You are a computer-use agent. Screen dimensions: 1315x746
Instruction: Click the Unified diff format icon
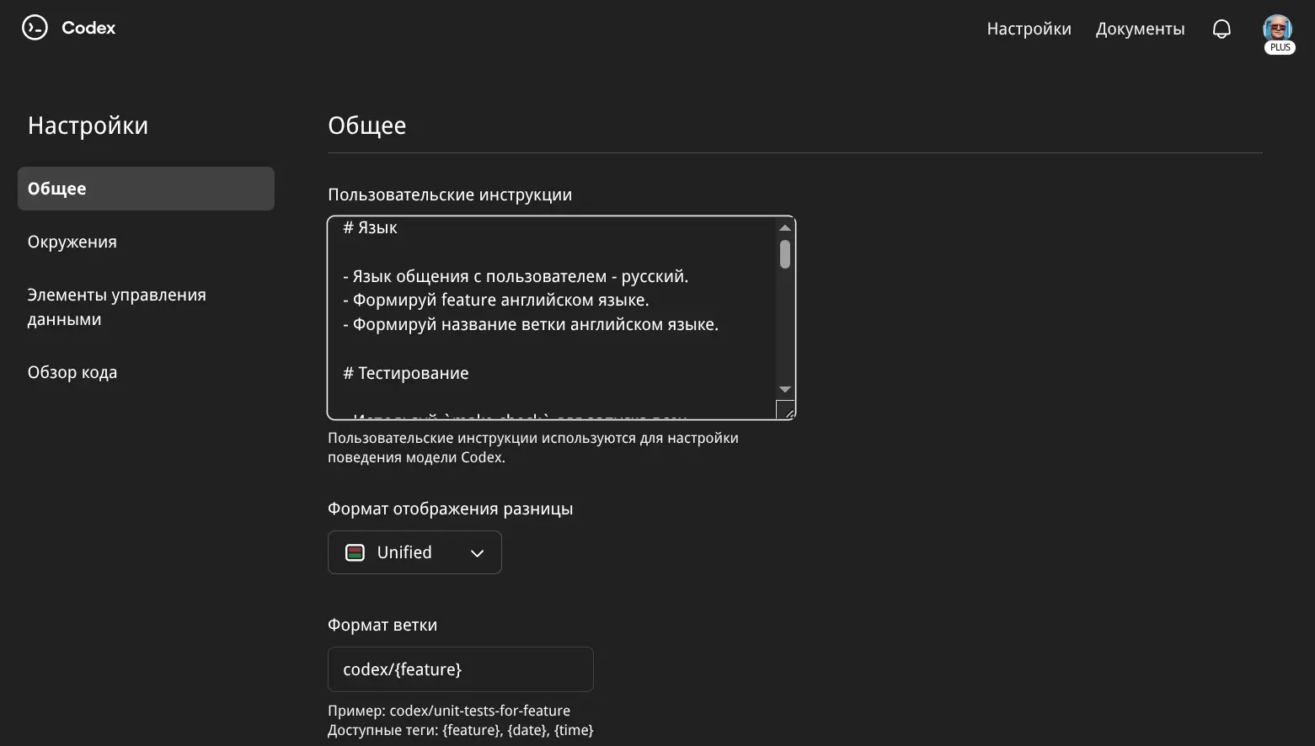(x=355, y=552)
